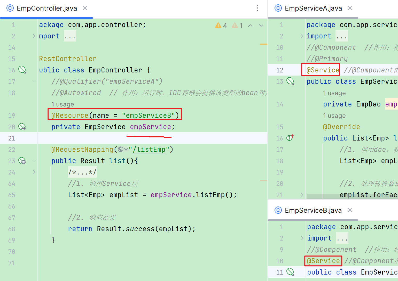Screen dimensions: 398x281
Task: Click the EmpServiceB.java class file icon
Action: click(278, 210)
